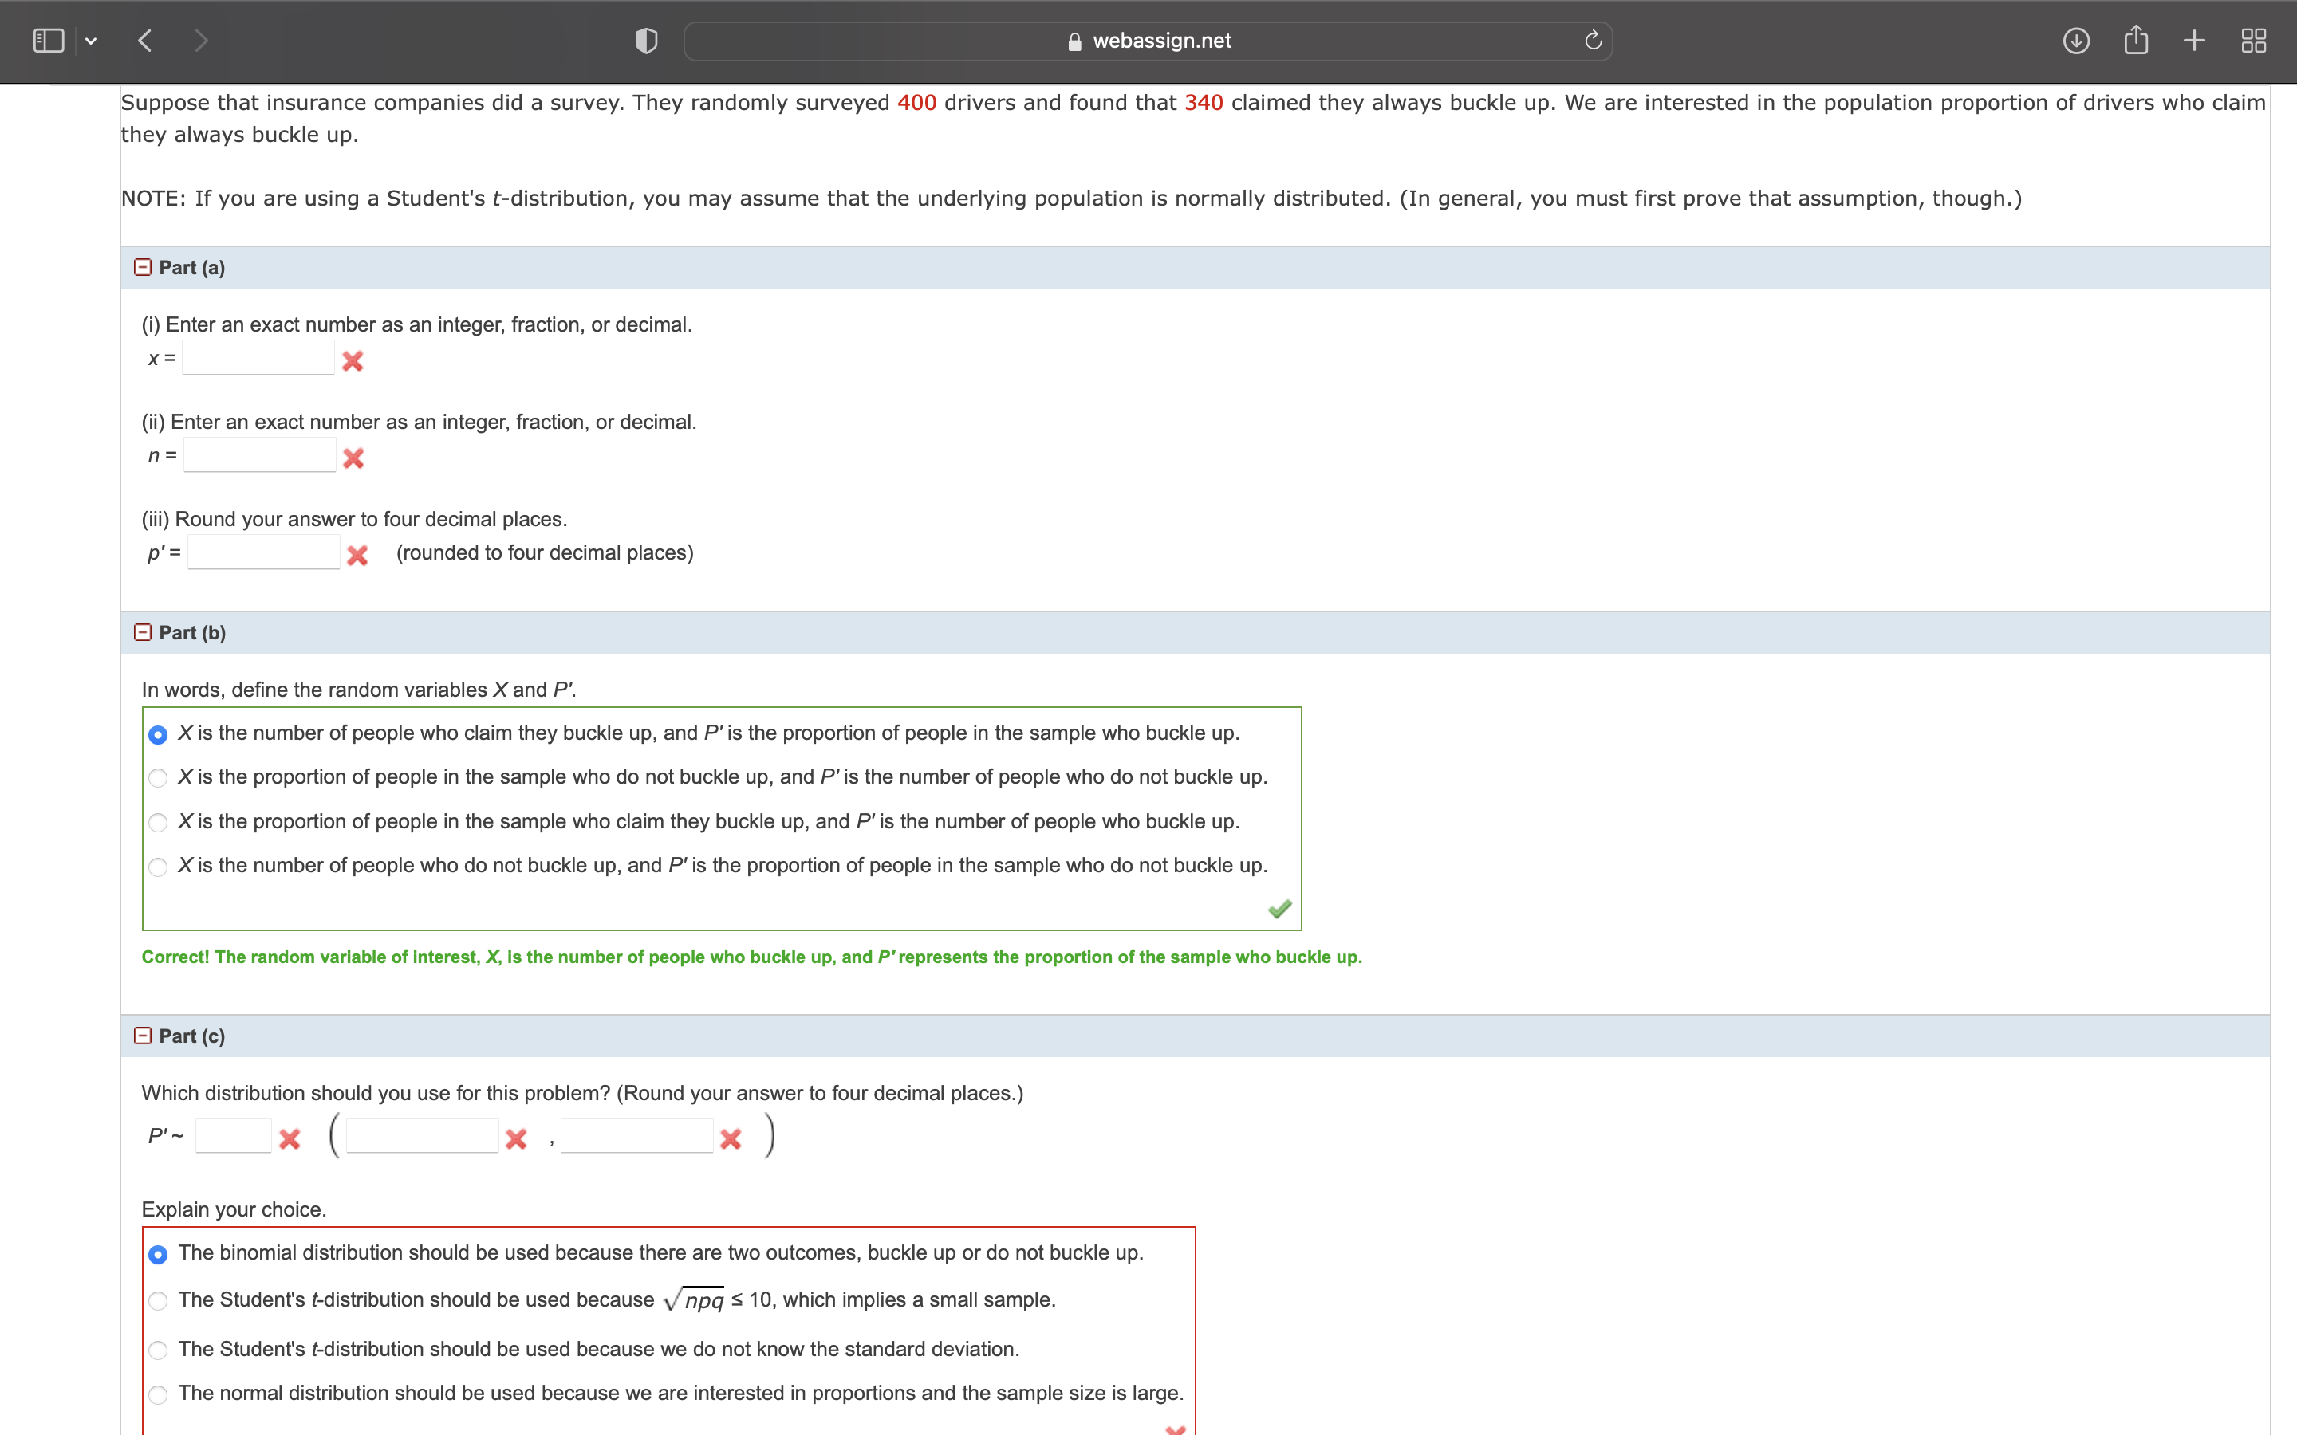
Task: Select the normal distribution explanation option
Action: [159, 1394]
